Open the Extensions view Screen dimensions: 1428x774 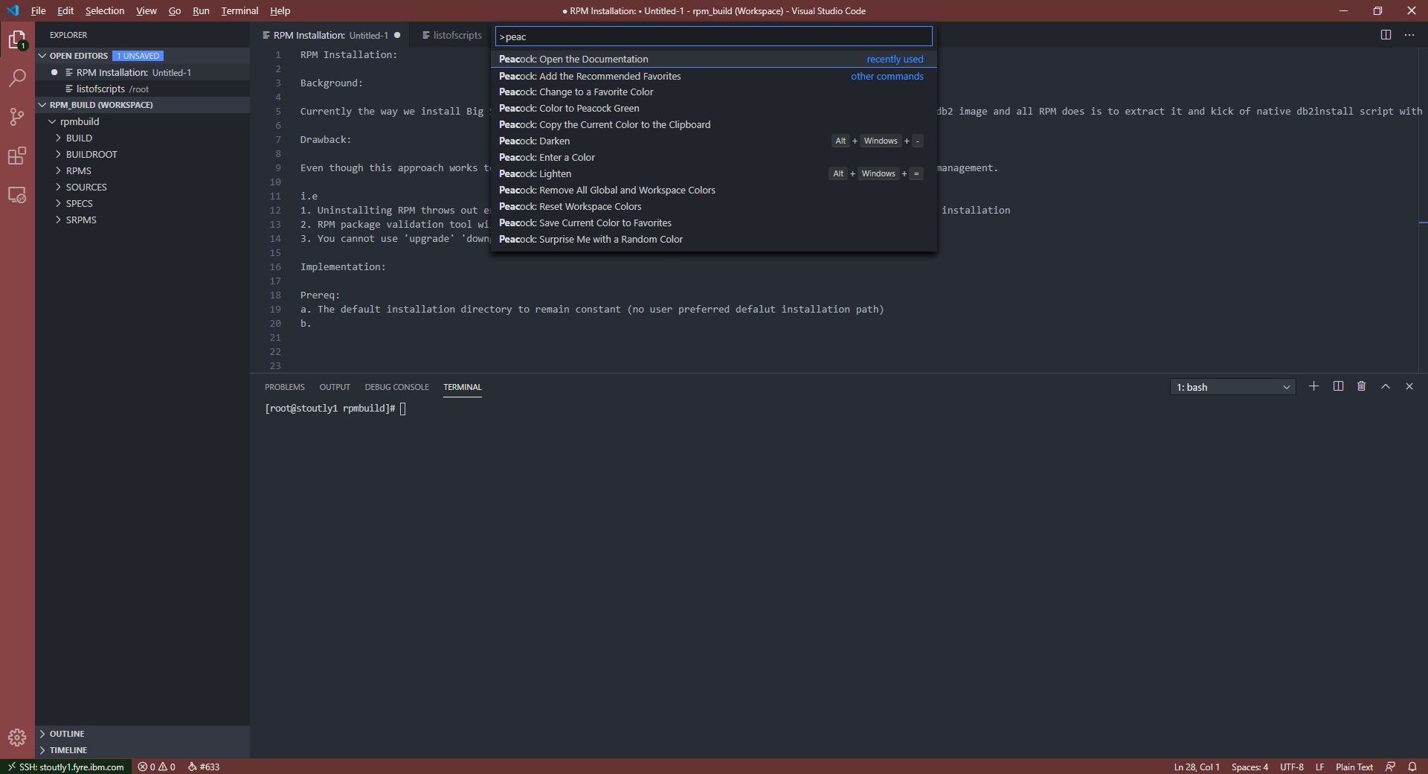point(16,156)
